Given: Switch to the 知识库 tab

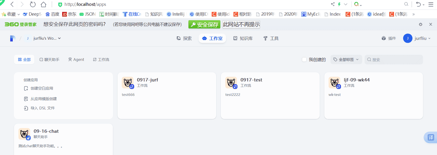Looking at the screenshot, I should pyautogui.click(x=243, y=39).
